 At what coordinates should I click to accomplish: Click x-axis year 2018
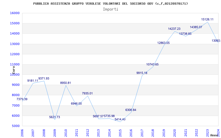coord(153,132)
